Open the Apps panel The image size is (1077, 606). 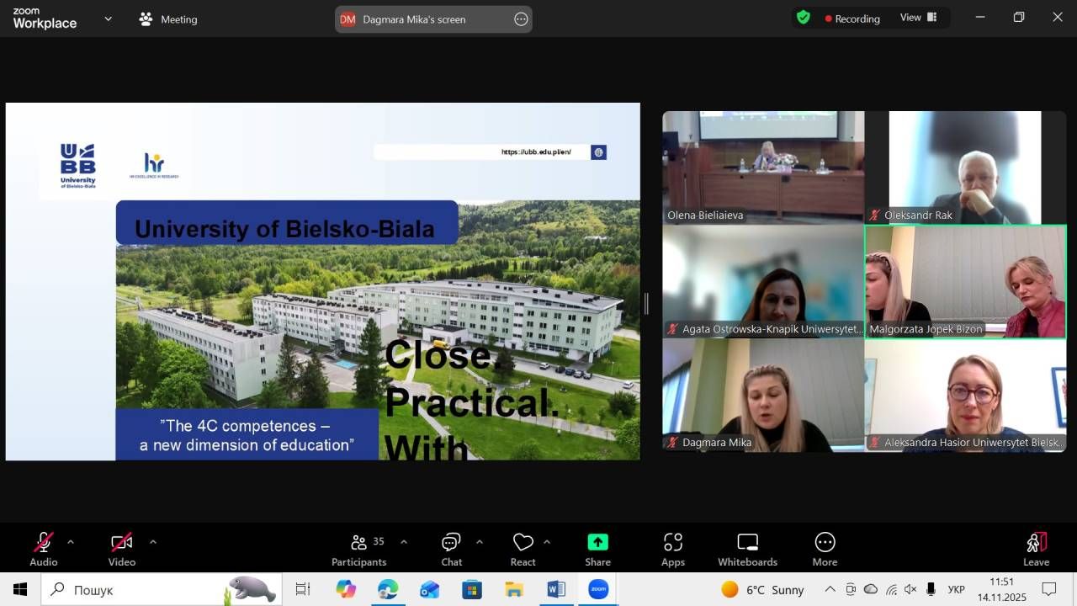[672, 549]
